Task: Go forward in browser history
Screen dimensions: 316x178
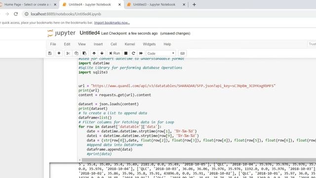Action: (7, 14)
